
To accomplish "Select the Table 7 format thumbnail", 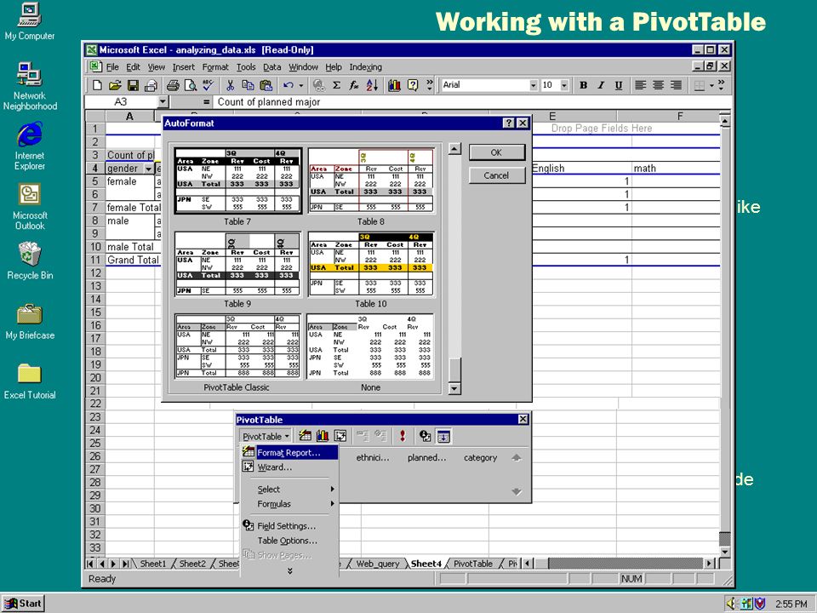I will (237, 180).
